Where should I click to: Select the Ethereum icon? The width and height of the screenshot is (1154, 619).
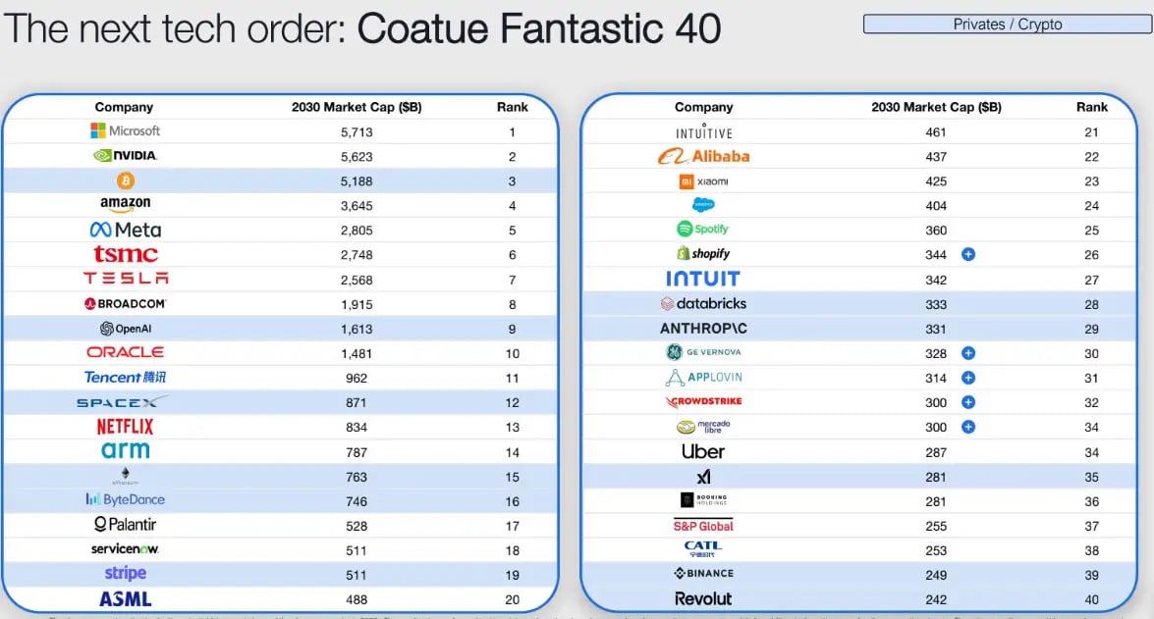coord(125,476)
